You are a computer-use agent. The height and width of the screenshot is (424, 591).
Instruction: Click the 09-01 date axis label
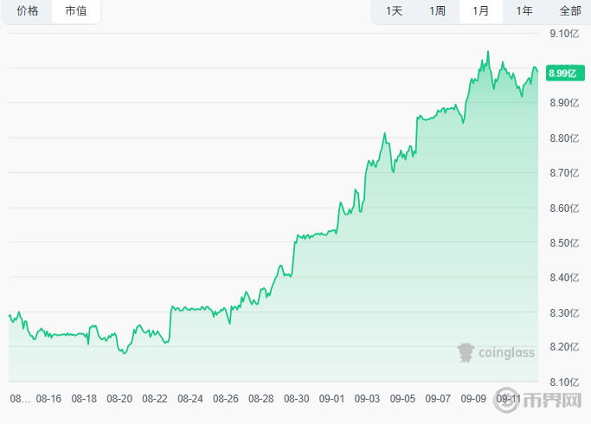pos(332,399)
